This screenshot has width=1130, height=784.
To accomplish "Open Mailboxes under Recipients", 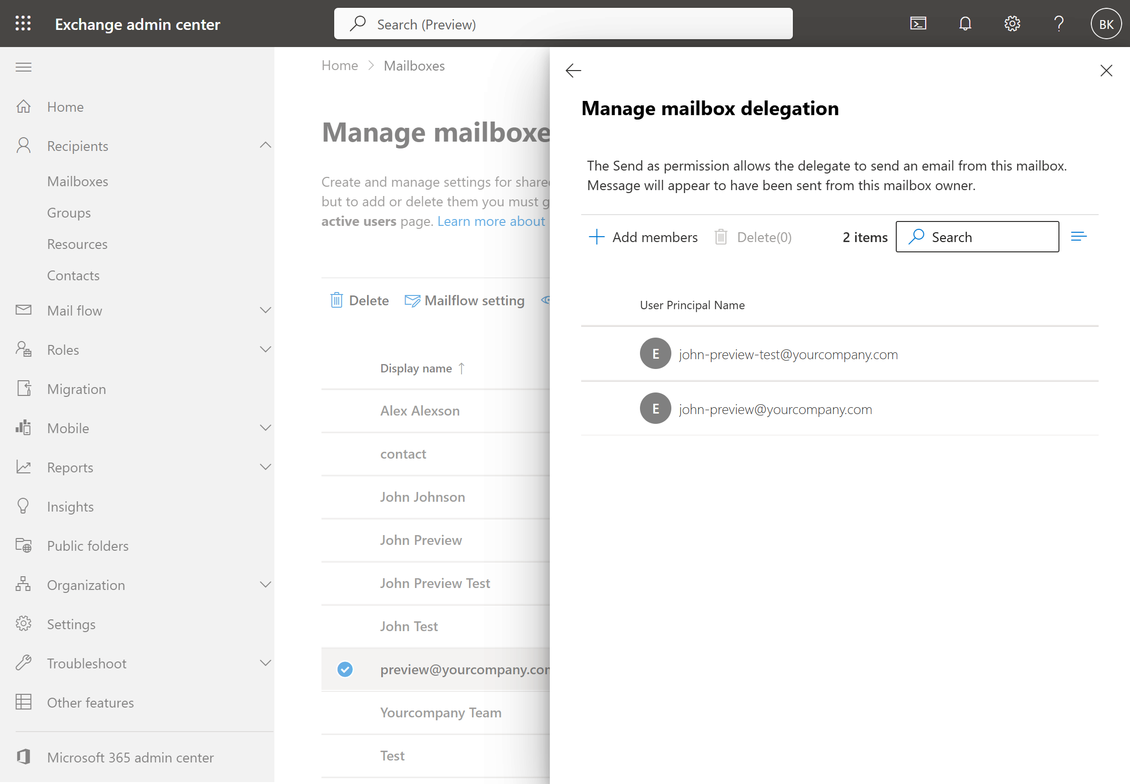I will pyautogui.click(x=77, y=181).
